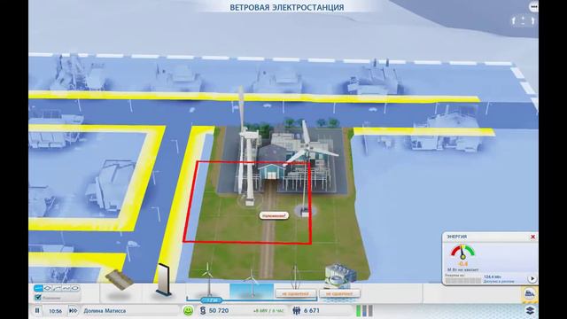This screenshot has height=319, width=567.
Task: Click the population count 6 671
Action: 312,310
